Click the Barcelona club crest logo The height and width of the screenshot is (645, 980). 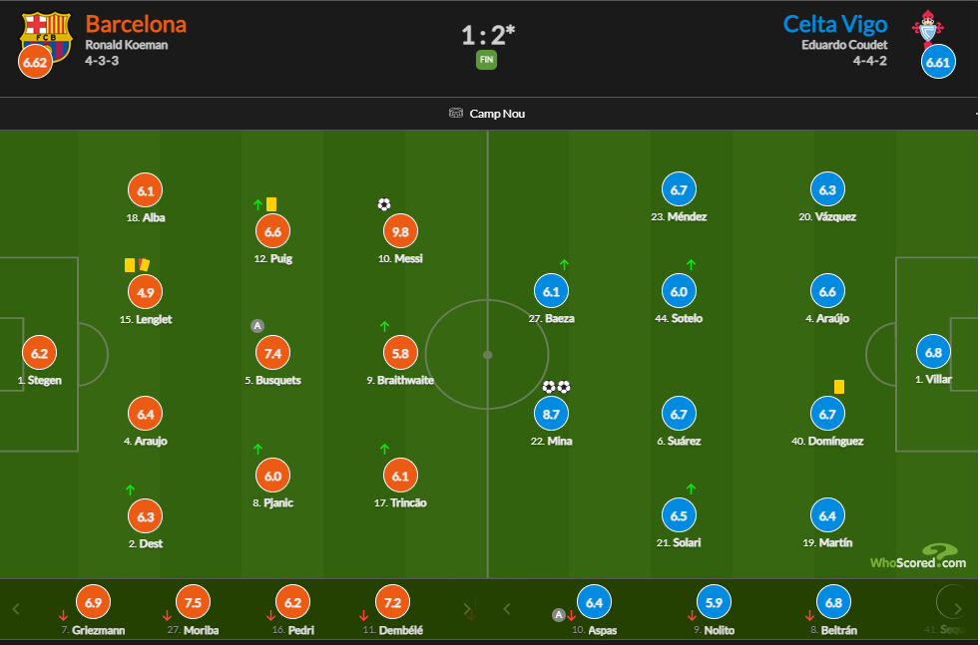[x=46, y=35]
